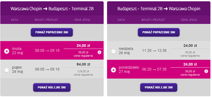The image size is (212, 97).
Task: Click info icon on poniedziałek 27 maj fare
Action: click(x=206, y=71)
